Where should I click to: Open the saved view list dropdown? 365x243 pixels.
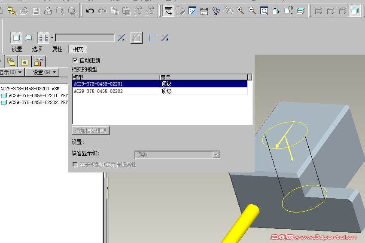pyautogui.click(x=289, y=11)
